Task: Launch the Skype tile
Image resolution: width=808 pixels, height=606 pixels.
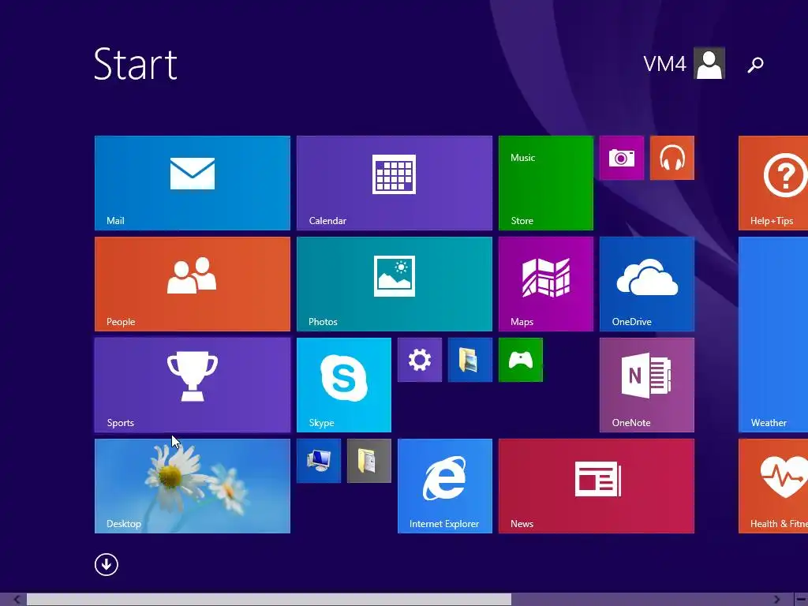Action: click(x=344, y=385)
